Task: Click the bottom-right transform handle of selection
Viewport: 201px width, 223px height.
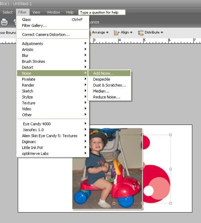Action: 171,203
